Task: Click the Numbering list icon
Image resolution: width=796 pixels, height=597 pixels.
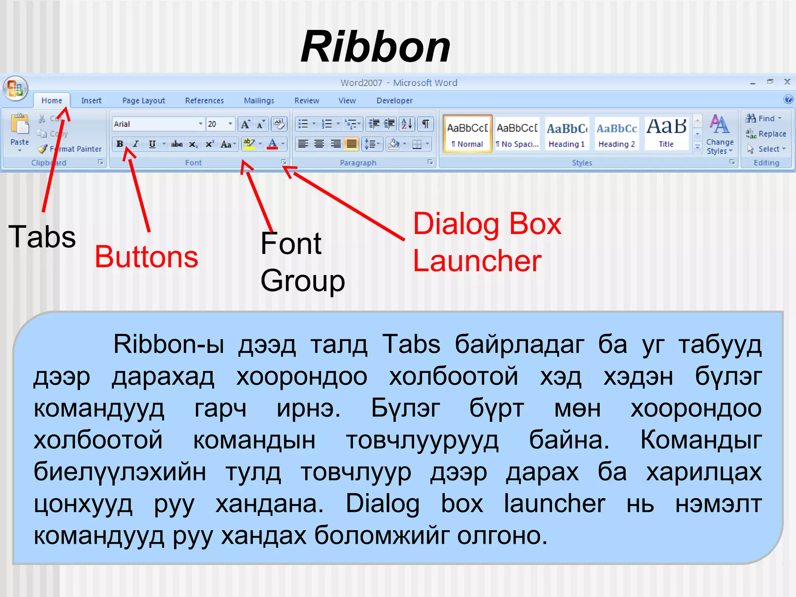Action: click(x=327, y=124)
